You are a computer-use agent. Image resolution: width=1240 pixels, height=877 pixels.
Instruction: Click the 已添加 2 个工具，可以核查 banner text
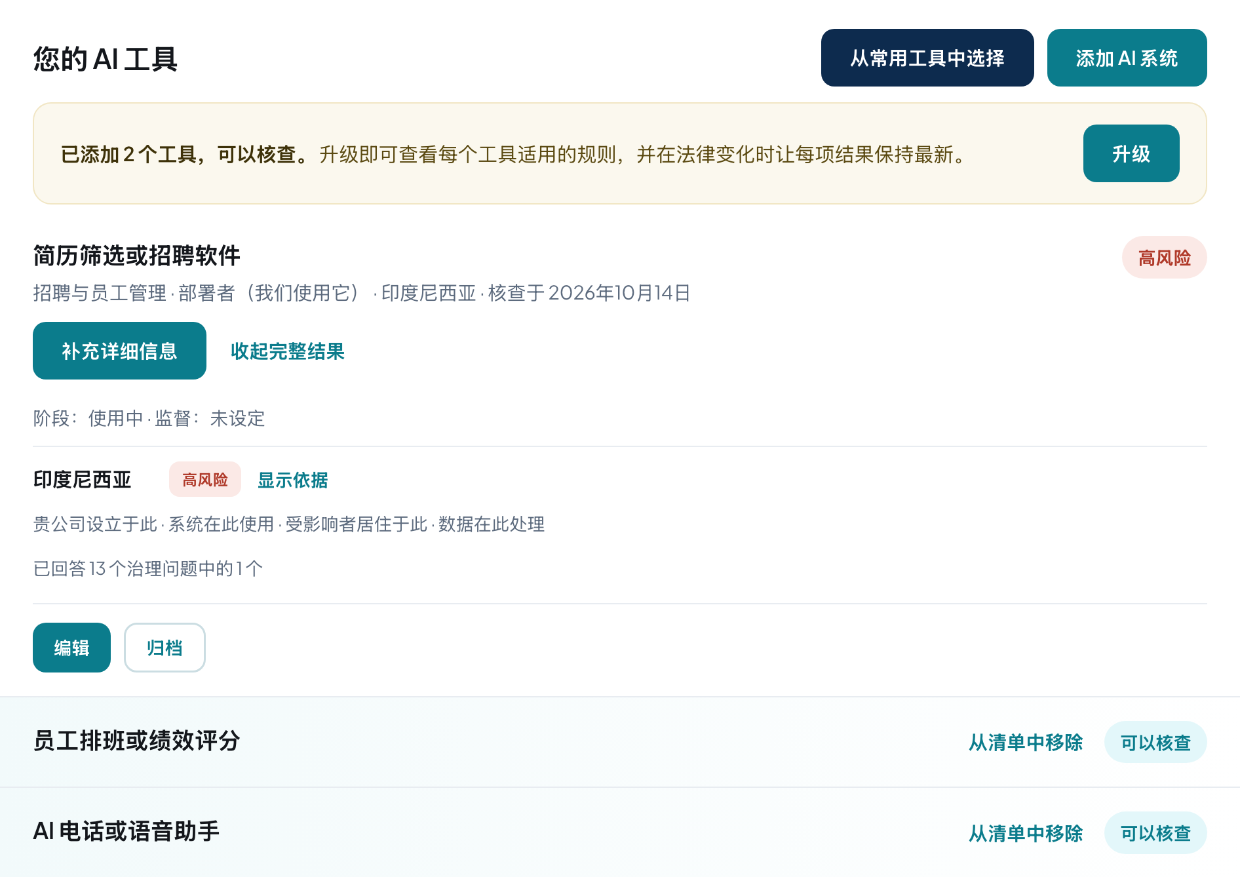pyautogui.click(x=185, y=155)
